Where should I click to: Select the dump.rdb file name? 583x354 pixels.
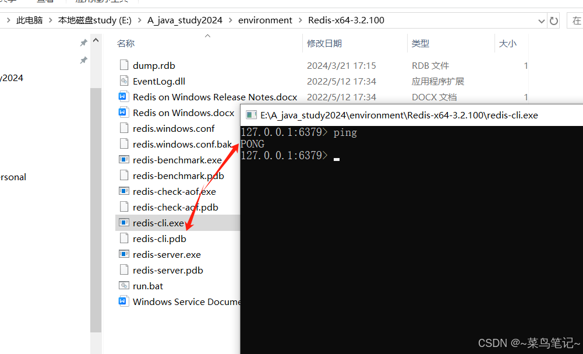(x=154, y=65)
